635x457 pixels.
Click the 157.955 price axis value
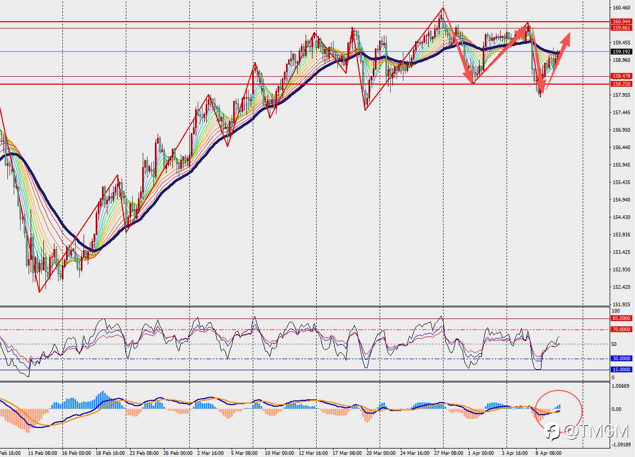[x=622, y=95]
